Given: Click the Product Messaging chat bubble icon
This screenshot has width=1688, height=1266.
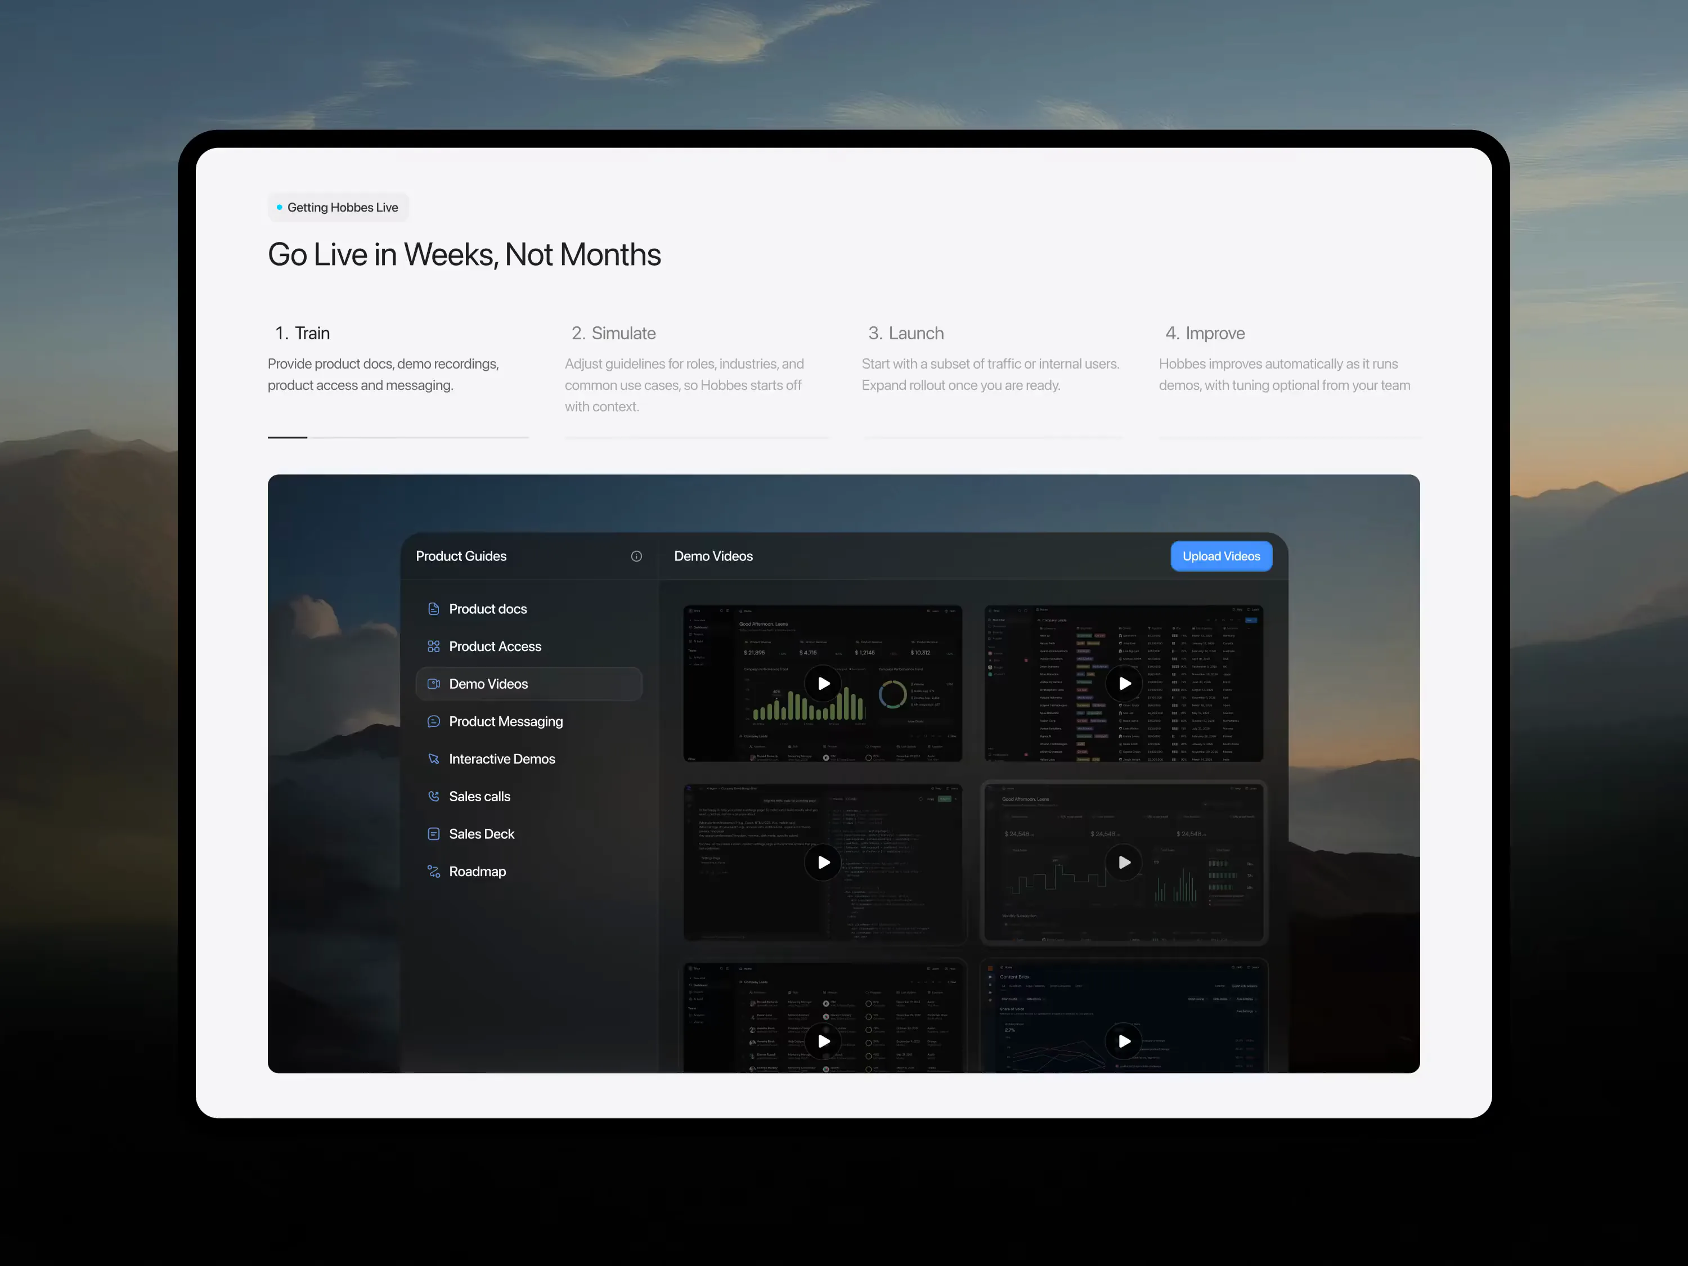Looking at the screenshot, I should [x=433, y=721].
